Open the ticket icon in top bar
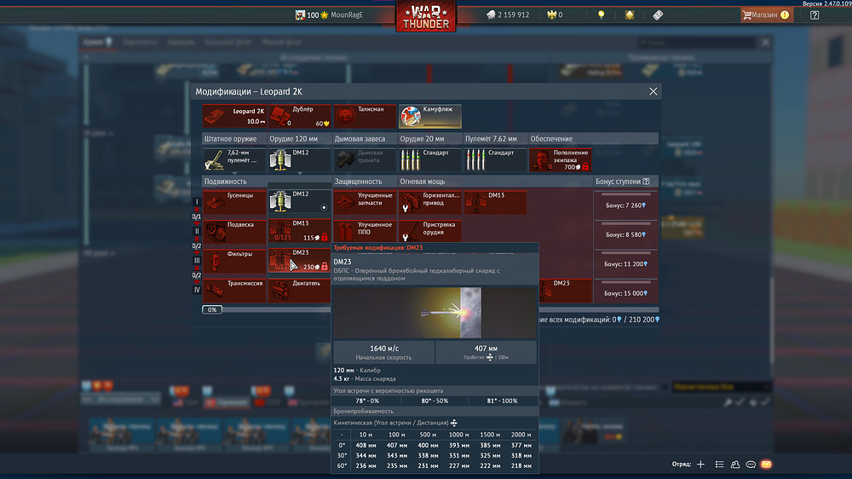 pos(658,14)
